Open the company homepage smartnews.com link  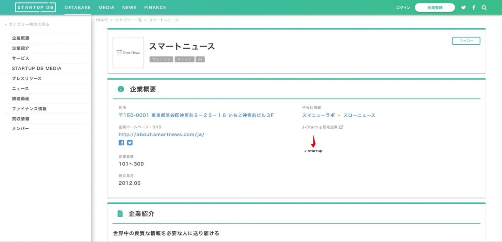pos(161,134)
